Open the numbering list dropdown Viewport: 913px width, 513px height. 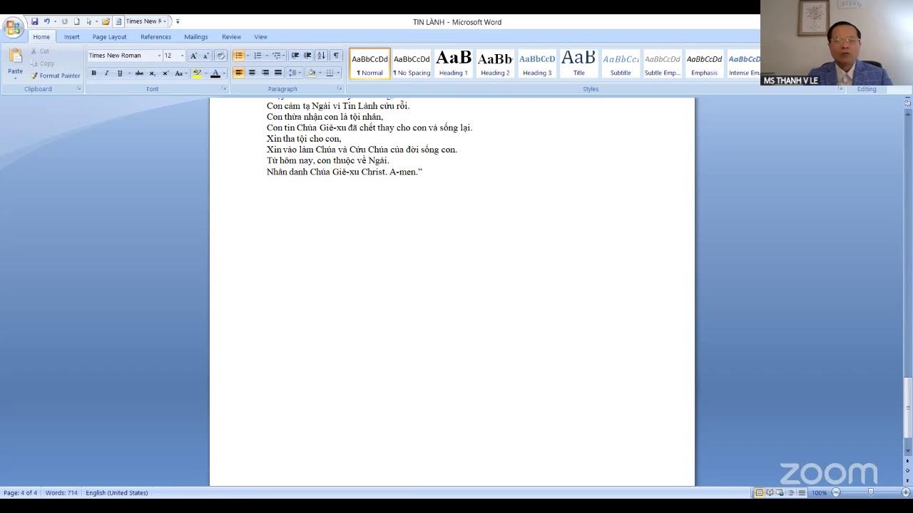click(x=267, y=56)
